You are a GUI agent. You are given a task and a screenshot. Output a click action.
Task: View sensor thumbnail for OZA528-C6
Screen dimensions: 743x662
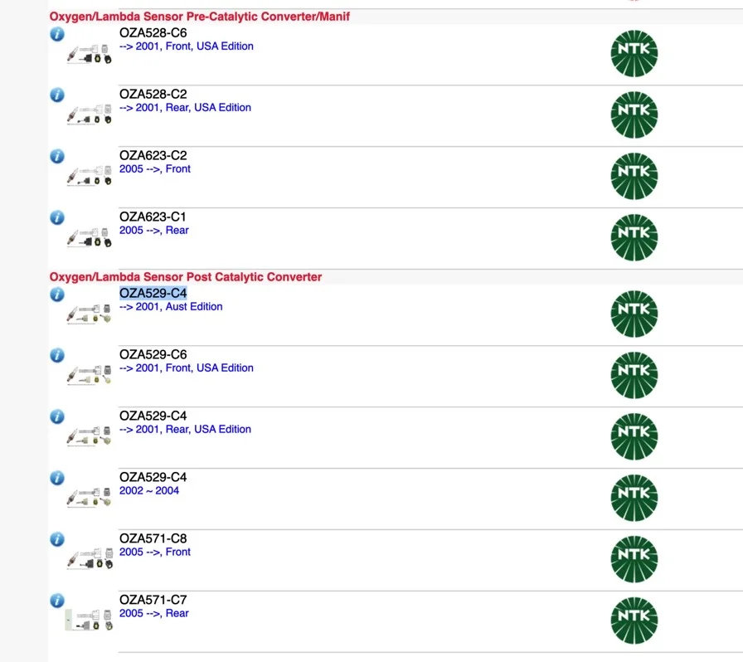click(x=90, y=54)
